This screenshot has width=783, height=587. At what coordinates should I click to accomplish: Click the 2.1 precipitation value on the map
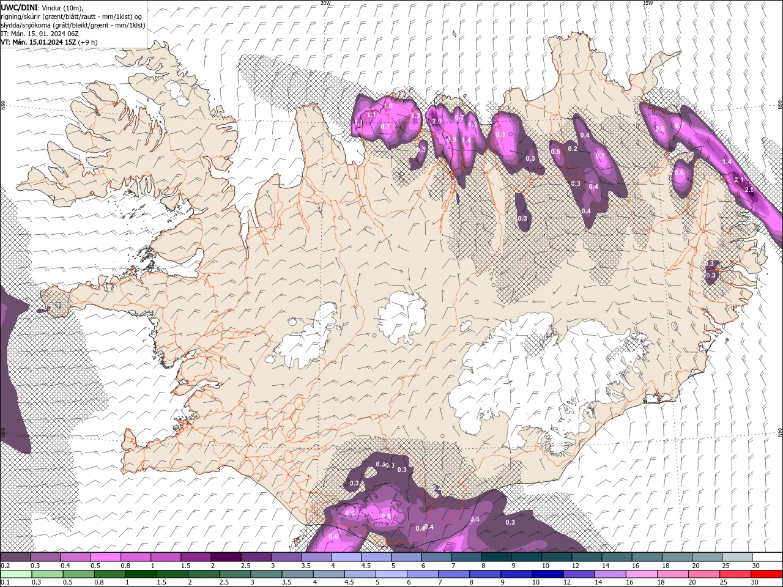(738, 180)
